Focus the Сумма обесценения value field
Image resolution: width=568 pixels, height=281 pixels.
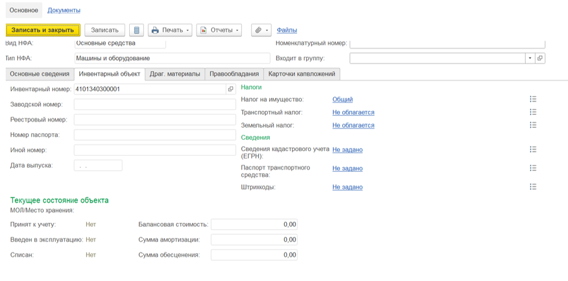[254, 255]
